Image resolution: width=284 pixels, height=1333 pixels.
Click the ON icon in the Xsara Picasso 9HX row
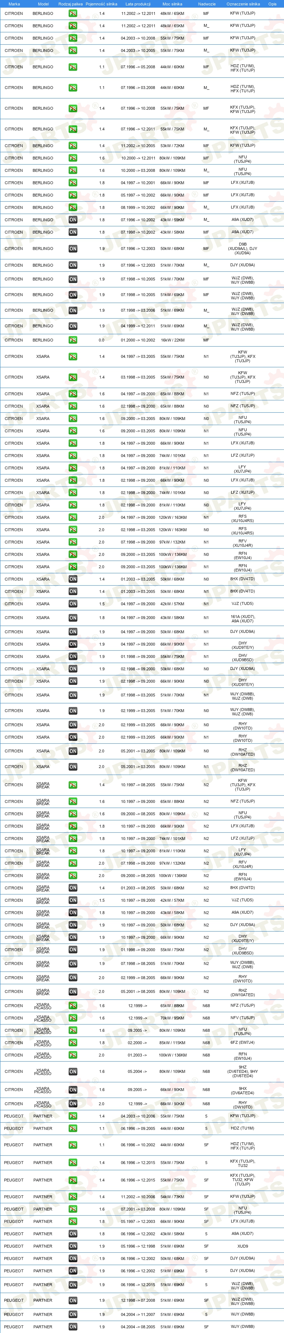point(73,1089)
